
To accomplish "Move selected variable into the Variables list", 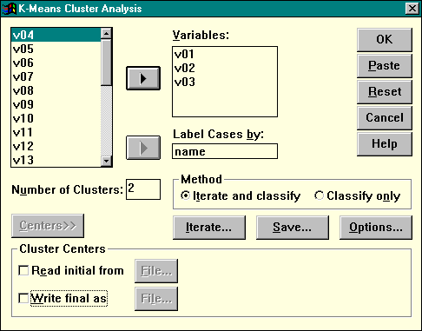I will (x=143, y=78).
